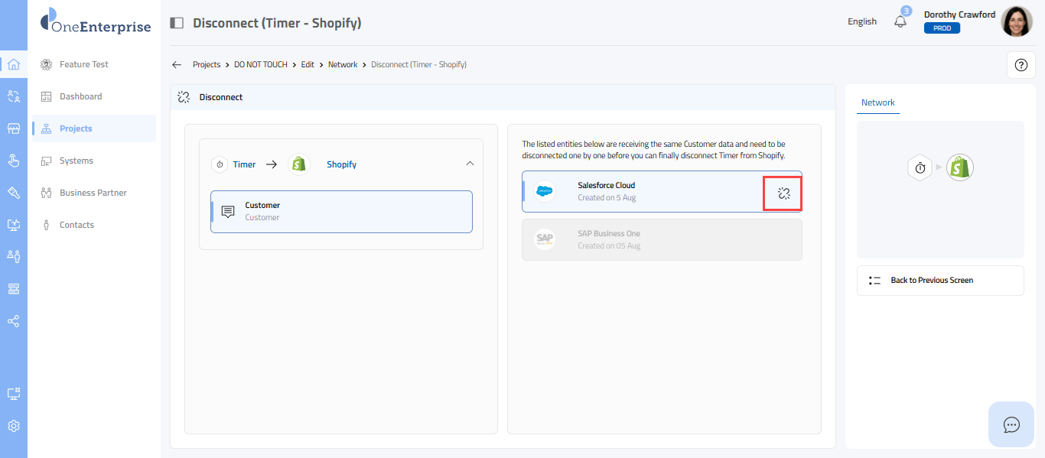Screen dimensions: 1045x458
Task: Toggle the sidebar panel icon
Action: (177, 23)
